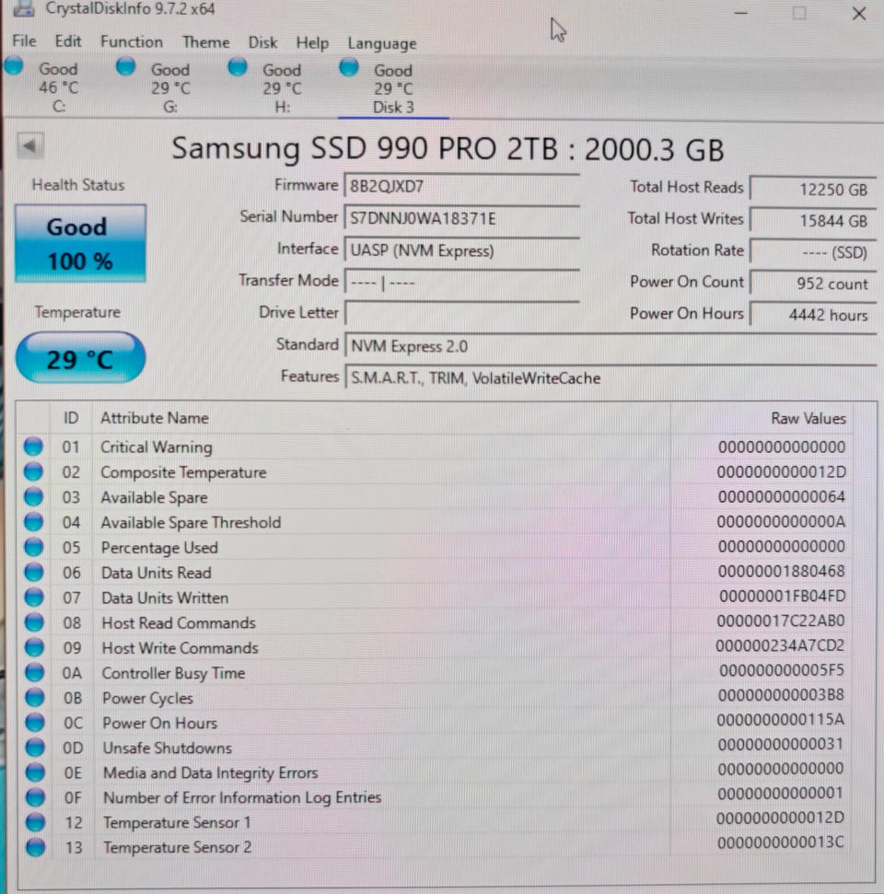The height and width of the screenshot is (894, 884).
Task: Click the Rotation Rate value (SSD)
Action: tap(813, 251)
